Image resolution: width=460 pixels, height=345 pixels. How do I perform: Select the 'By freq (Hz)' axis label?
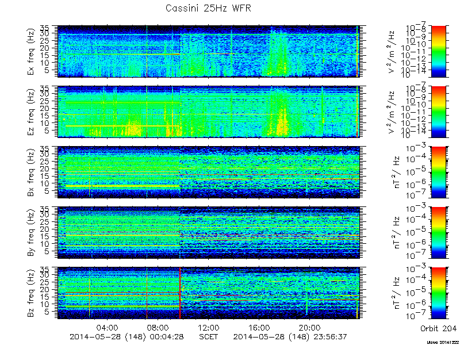pos(31,233)
